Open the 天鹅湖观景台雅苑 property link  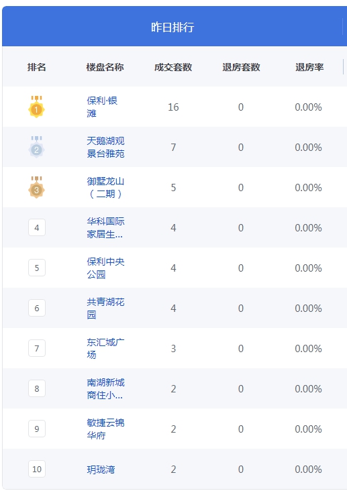[105, 147]
